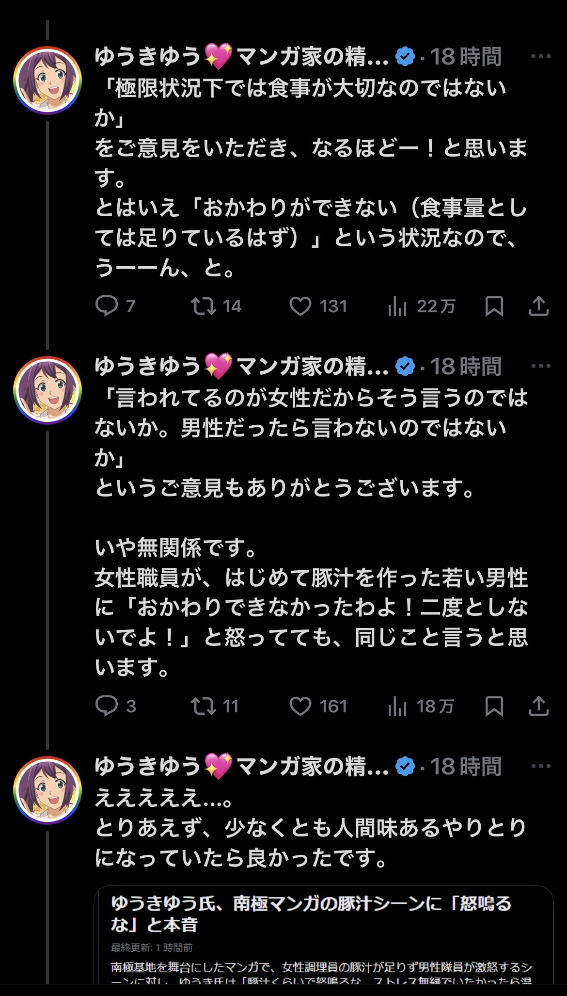Bookmark the first tweet about 極限状況下
The width and height of the screenshot is (567, 996).
[x=494, y=306]
